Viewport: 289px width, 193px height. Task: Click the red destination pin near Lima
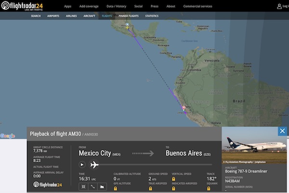184,108
